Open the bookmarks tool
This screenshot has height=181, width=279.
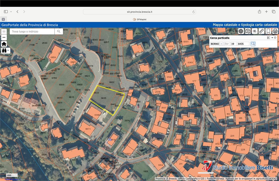(x=268, y=31)
